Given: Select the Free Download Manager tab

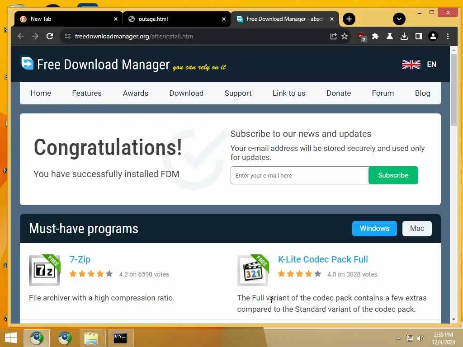Looking at the screenshot, I should [285, 19].
